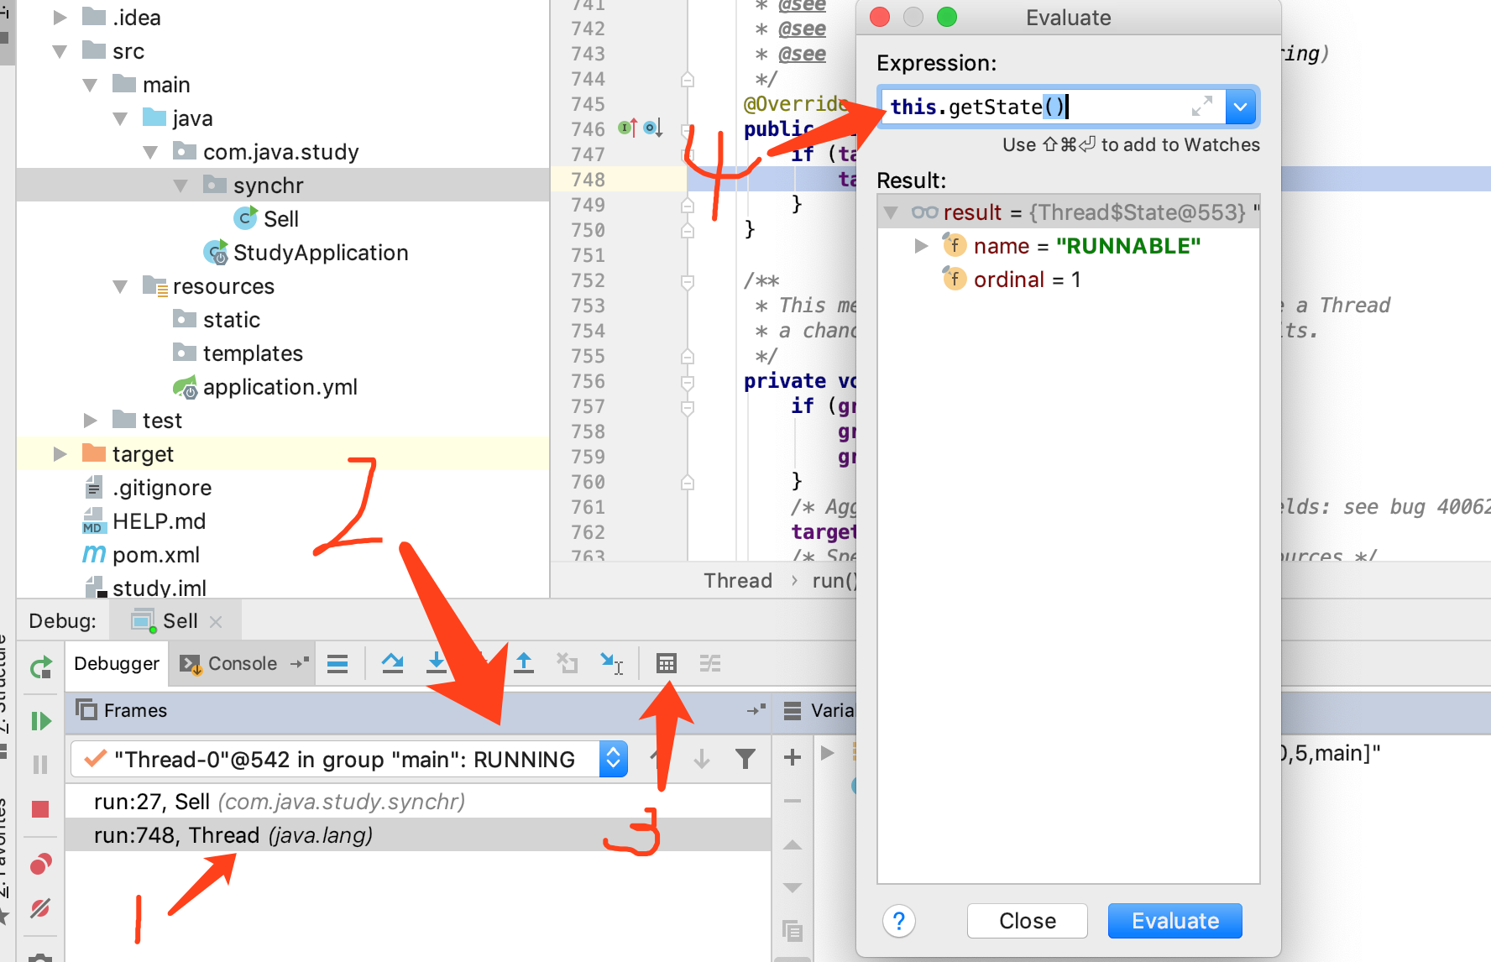Switch to the Debugger tab
Screen dimensions: 1491x962
tap(117, 663)
